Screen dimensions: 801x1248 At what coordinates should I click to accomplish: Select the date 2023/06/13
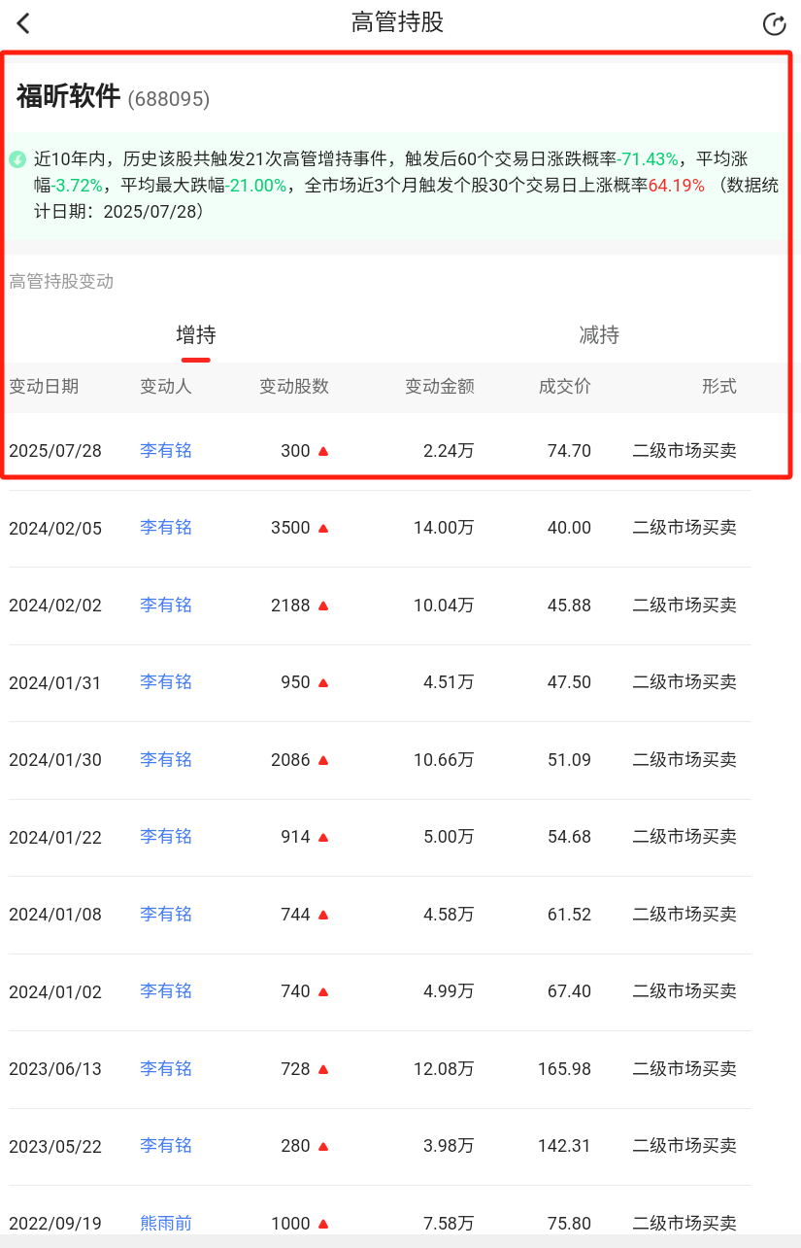tap(55, 1069)
